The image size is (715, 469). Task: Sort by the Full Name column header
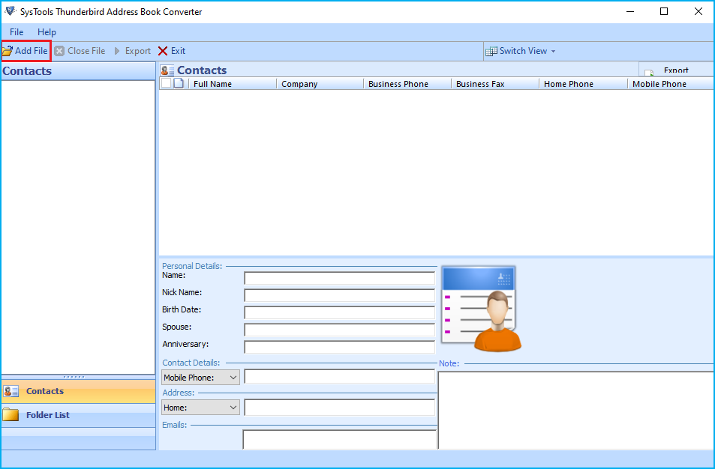[x=233, y=84]
